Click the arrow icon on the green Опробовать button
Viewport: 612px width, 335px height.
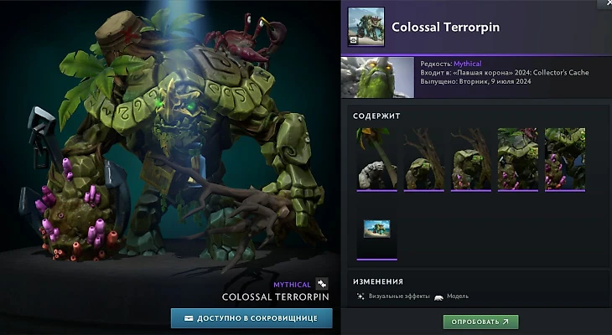(x=506, y=322)
